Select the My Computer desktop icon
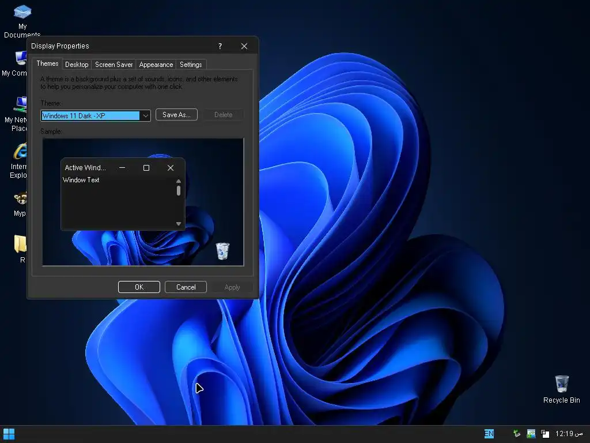The height and width of the screenshot is (443, 590). click(21, 58)
